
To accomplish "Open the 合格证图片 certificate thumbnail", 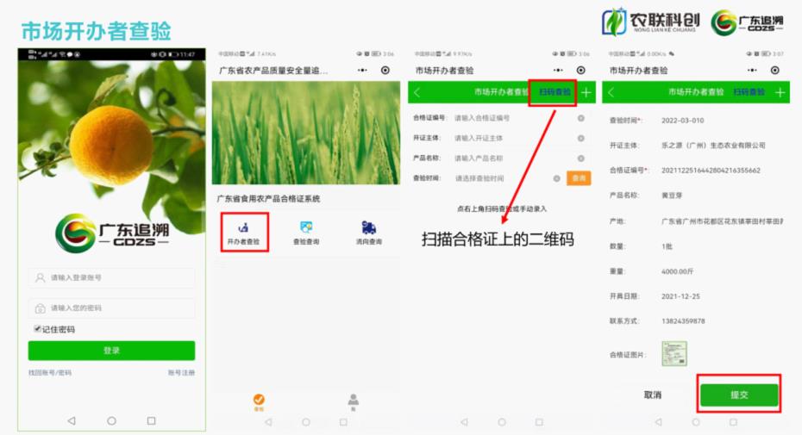I will [x=674, y=352].
